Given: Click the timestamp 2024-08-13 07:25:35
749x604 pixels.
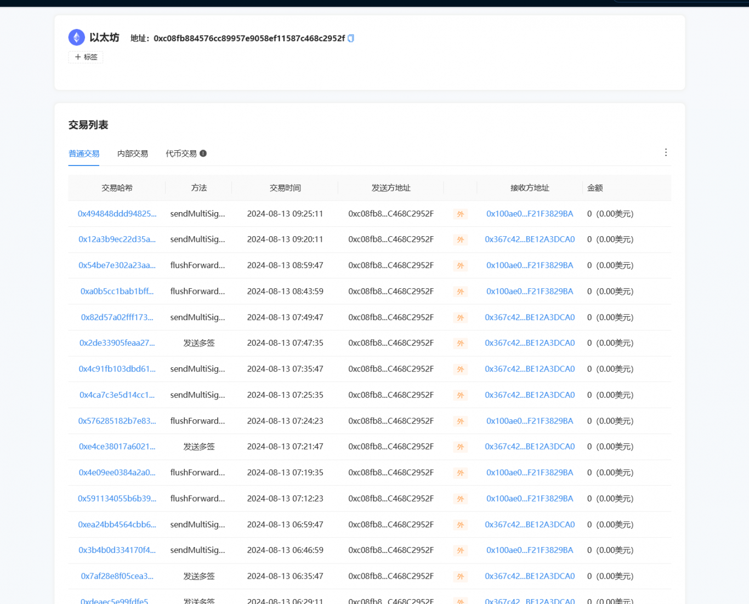Looking at the screenshot, I should point(285,395).
